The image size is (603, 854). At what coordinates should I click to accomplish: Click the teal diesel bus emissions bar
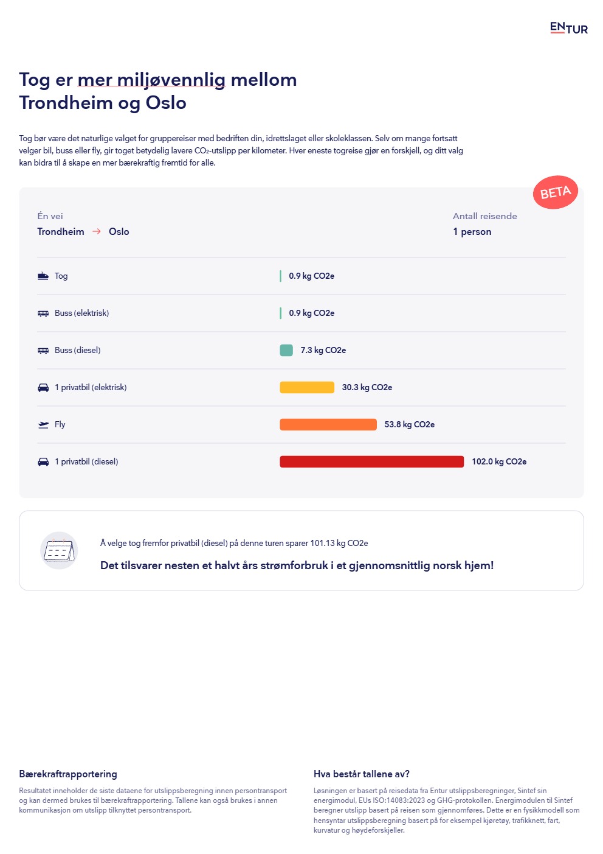(286, 351)
